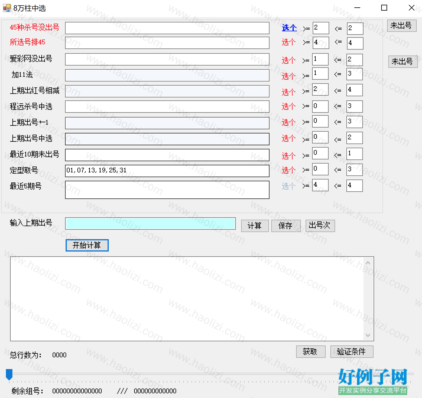
Task: Click the >= value box in 最近5期号 row
Action: (x=320, y=185)
